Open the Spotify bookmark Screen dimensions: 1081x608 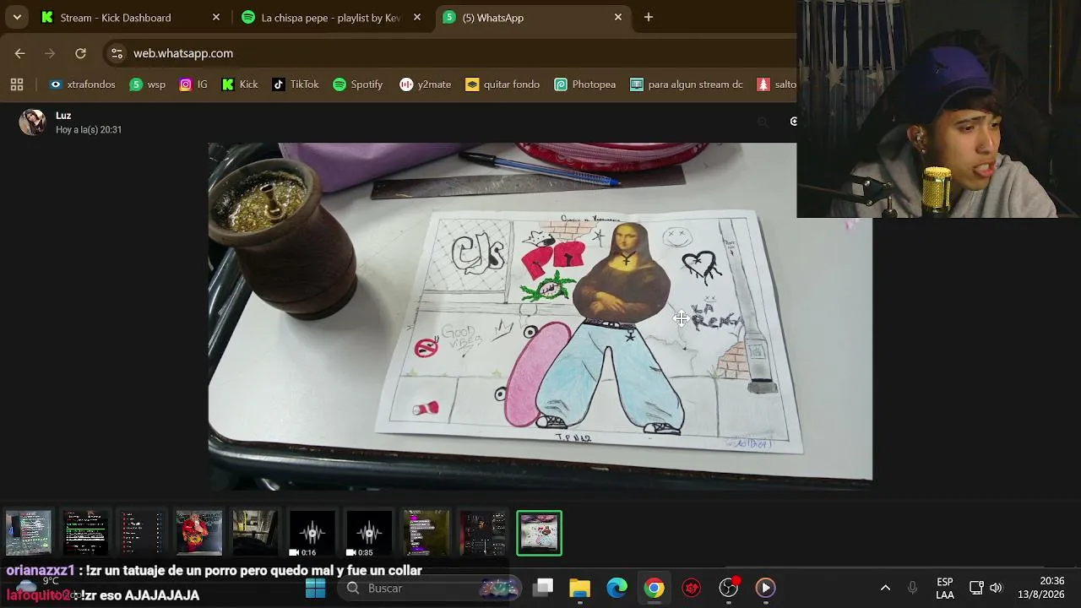click(x=358, y=84)
